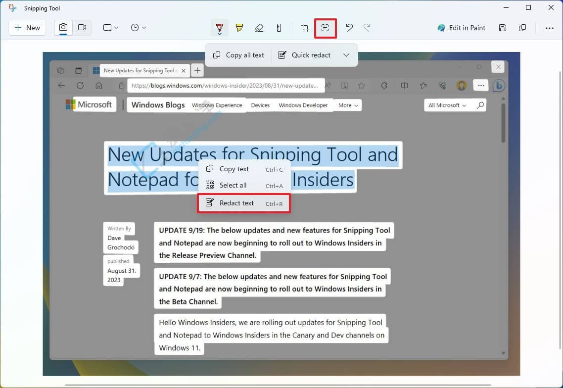The image size is (563, 388).
Task: Click the Edge workspaces icon
Action: [x=61, y=70]
